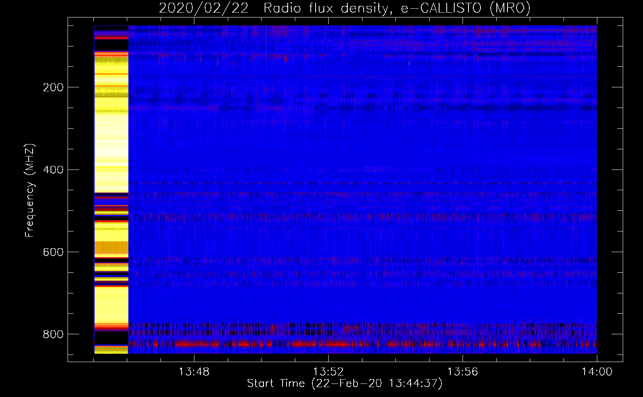
Task: Click the 800 frequency tick label
Action: 53,334
